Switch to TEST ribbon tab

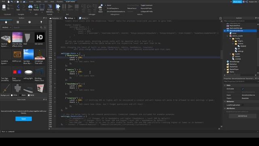pos(46,2)
